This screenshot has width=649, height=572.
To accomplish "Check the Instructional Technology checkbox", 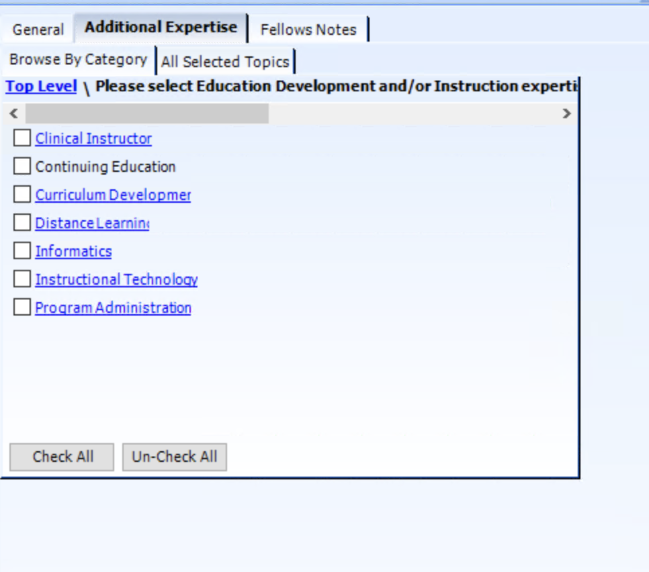I will click(21, 279).
